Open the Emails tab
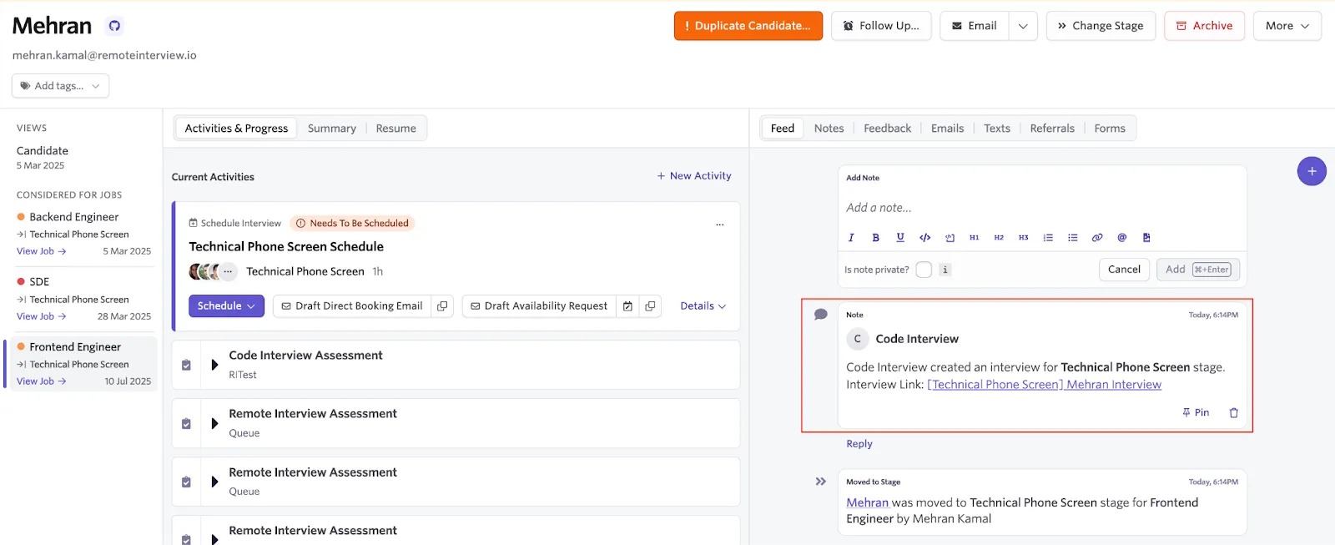The image size is (1335, 545). coord(947,129)
